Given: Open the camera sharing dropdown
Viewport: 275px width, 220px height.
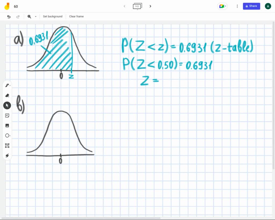Looking at the screenshot, I should 222,6.
